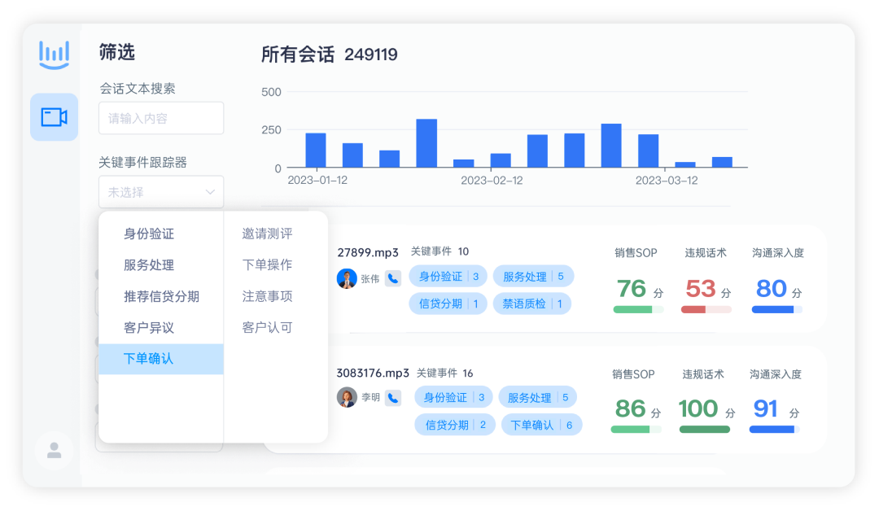Choose 下单操作 in the submenu
The width and height of the screenshot is (879, 511).
(x=268, y=264)
